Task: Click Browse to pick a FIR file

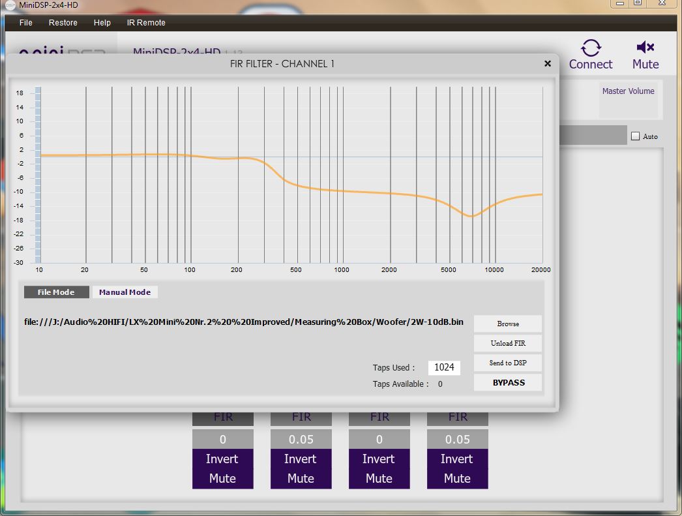Action: [507, 324]
